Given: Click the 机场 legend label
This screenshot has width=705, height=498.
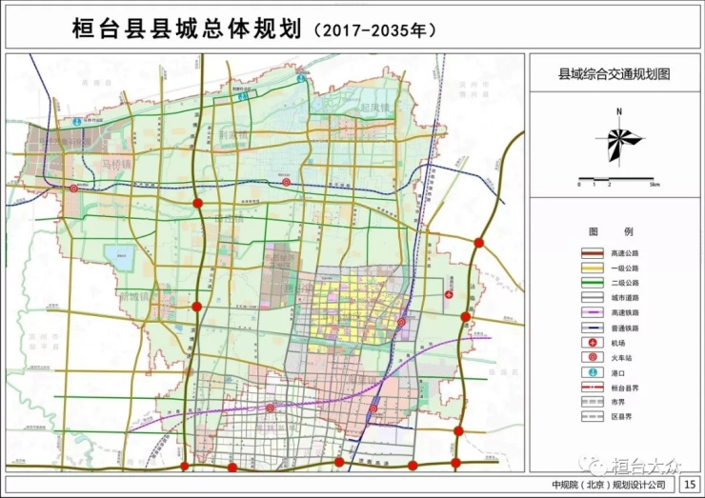Looking at the screenshot, I should coord(617,344).
